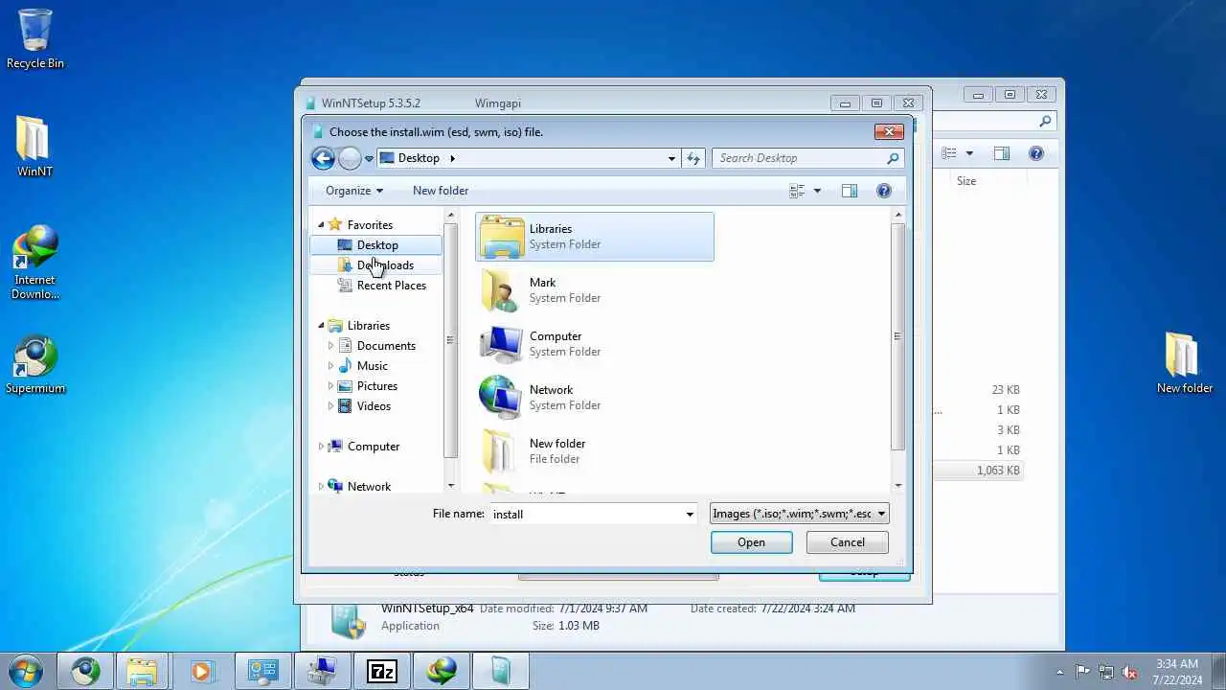Open the dialog Help icon
1226x690 pixels.
click(884, 191)
